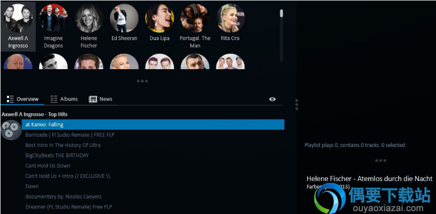Click the Albums grid icon
This screenshot has width=436, height=214.
[x=54, y=99]
